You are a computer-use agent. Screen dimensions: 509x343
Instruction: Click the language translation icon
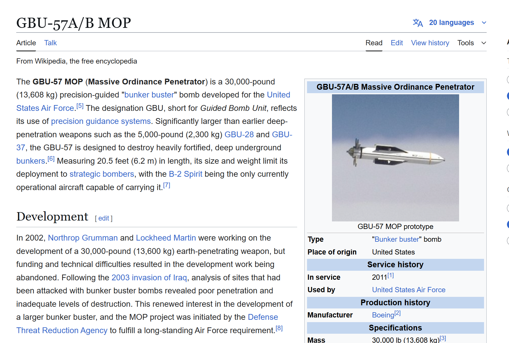418,23
